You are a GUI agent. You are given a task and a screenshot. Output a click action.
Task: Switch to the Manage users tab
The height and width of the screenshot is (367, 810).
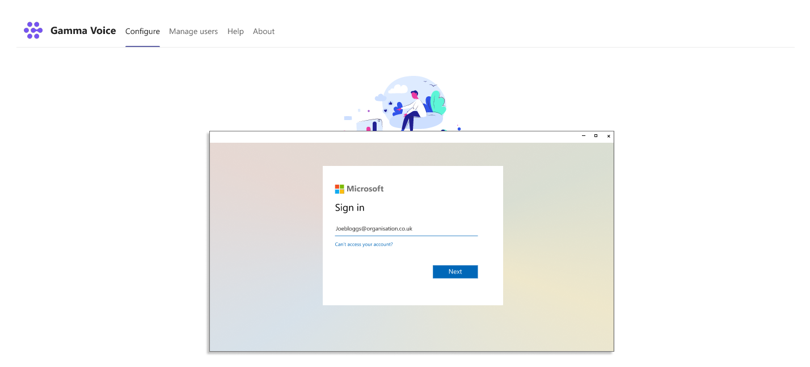tap(193, 32)
